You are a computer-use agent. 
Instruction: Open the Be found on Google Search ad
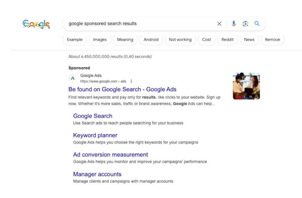[x=122, y=89]
